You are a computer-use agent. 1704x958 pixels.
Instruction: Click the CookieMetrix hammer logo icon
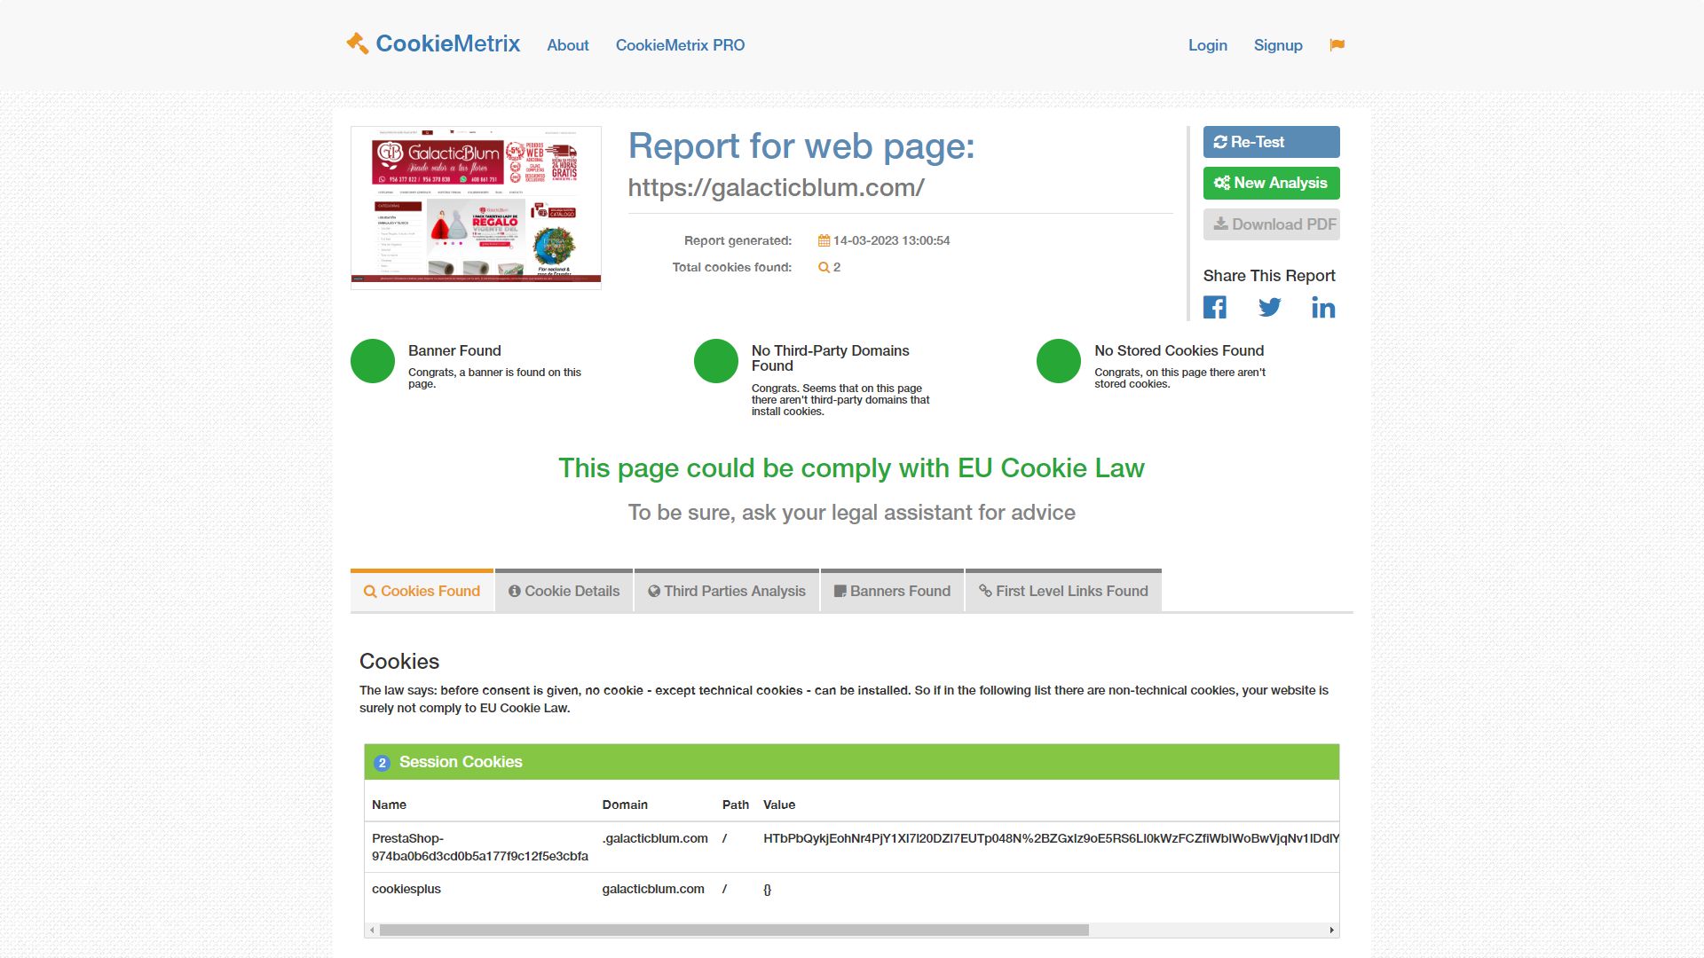coord(358,43)
